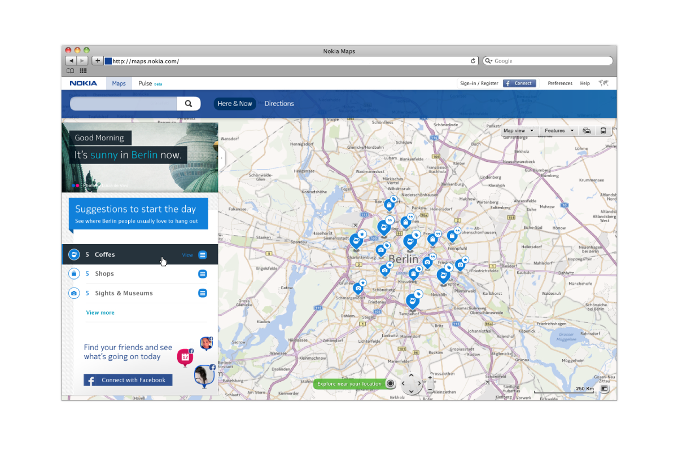Select the Shops suggestion row
Image resolution: width=678 pixels, height=451 pixels.
[140, 274]
